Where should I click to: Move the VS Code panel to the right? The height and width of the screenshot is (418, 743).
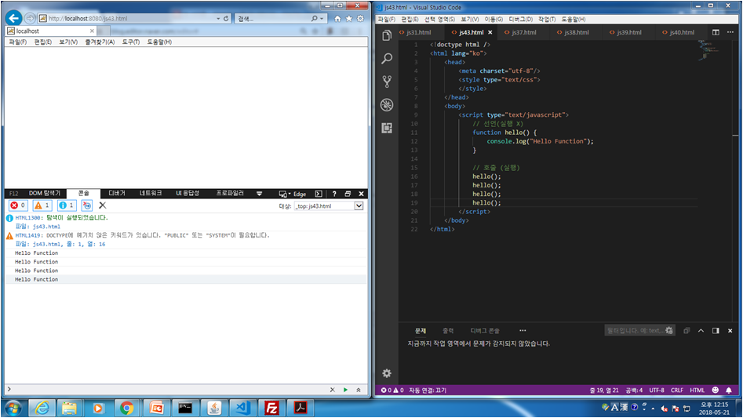click(716, 330)
